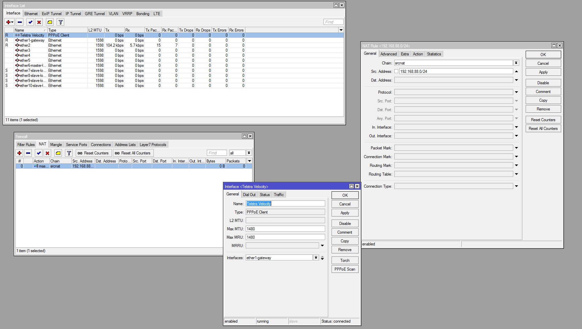This screenshot has width=582, height=329.
Task: Click Reset All Counters in NAT Rule window
Action: pyautogui.click(x=543, y=129)
